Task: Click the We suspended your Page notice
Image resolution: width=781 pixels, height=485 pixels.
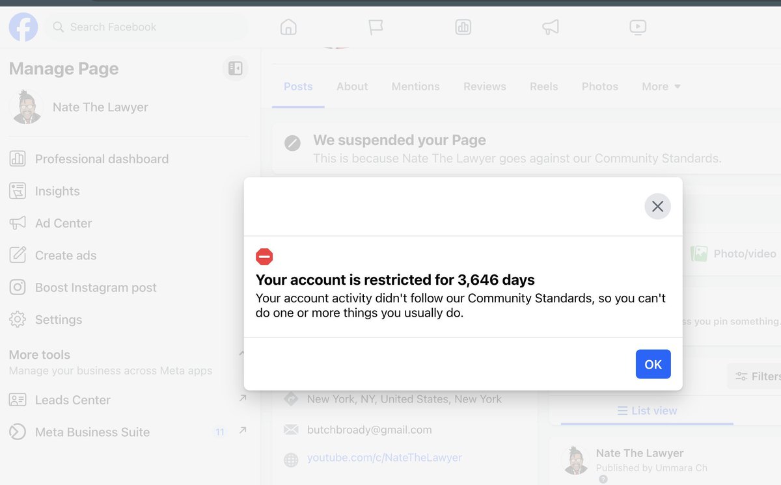Action: pyautogui.click(x=527, y=149)
